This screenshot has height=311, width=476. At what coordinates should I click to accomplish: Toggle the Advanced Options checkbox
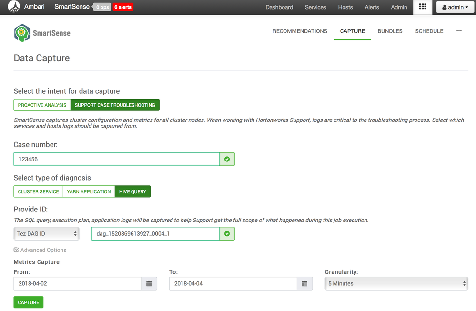(x=16, y=250)
